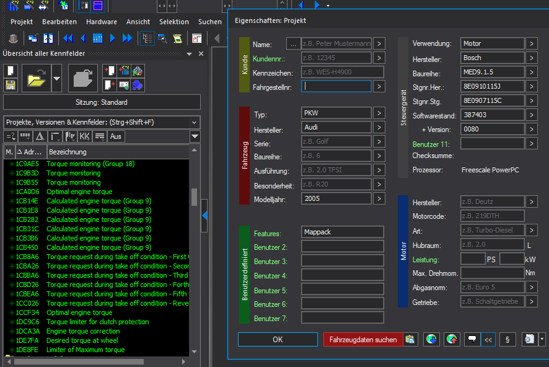Toggle the 'Aus' filter button
The width and height of the screenshot is (549, 367).
115,136
